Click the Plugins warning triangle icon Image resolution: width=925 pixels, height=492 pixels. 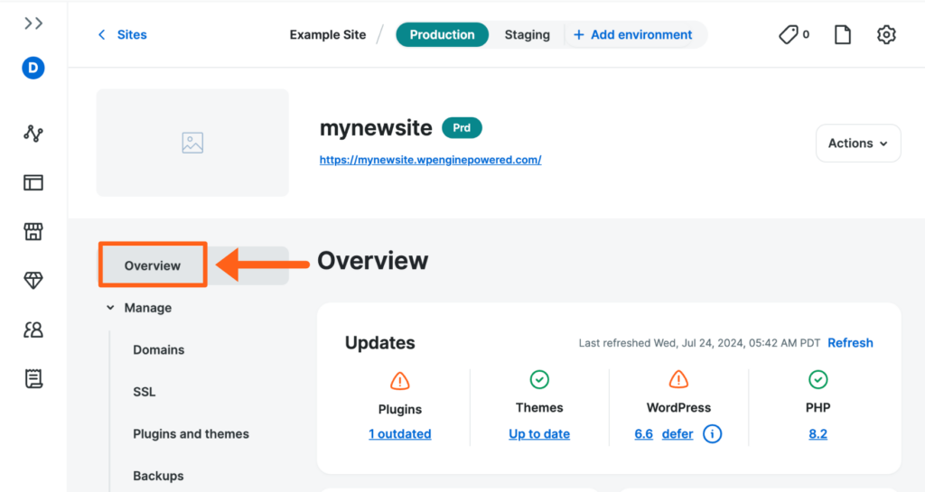point(400,381)
